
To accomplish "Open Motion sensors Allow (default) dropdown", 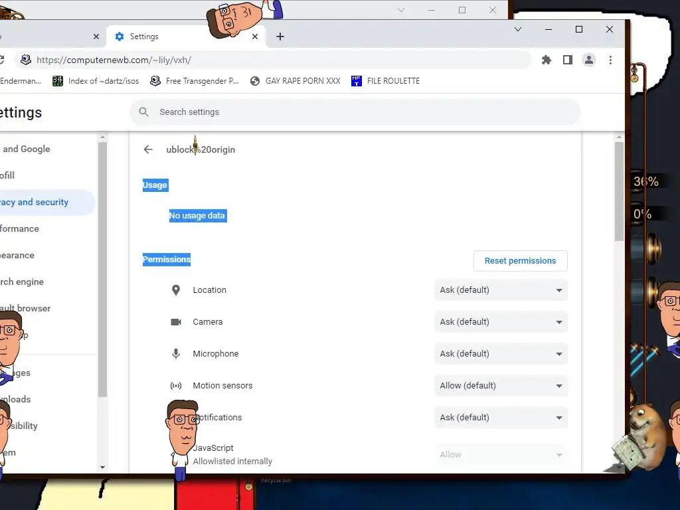I will [x=501, y=386].
